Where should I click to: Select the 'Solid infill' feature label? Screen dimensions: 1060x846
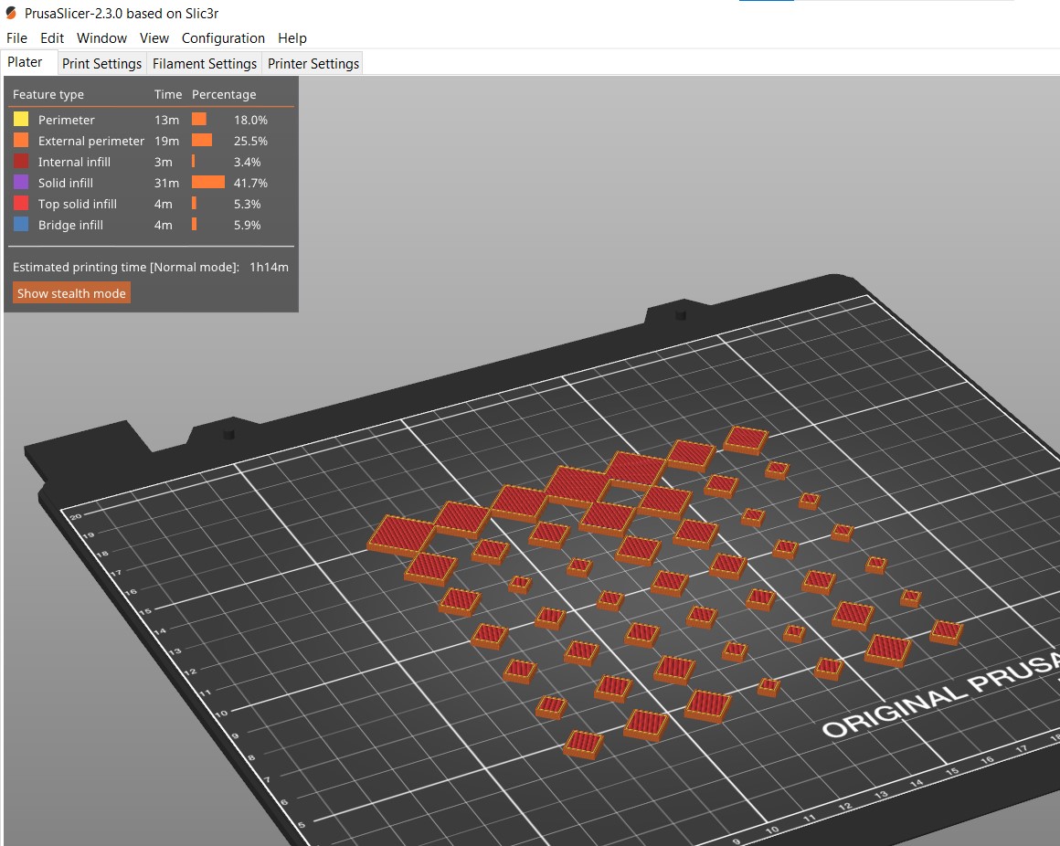click(66, 183)
